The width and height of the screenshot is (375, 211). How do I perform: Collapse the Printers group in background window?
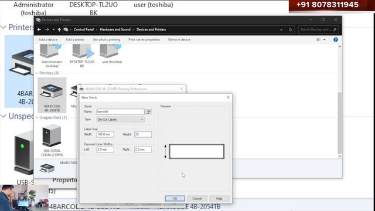click(3, 28)
